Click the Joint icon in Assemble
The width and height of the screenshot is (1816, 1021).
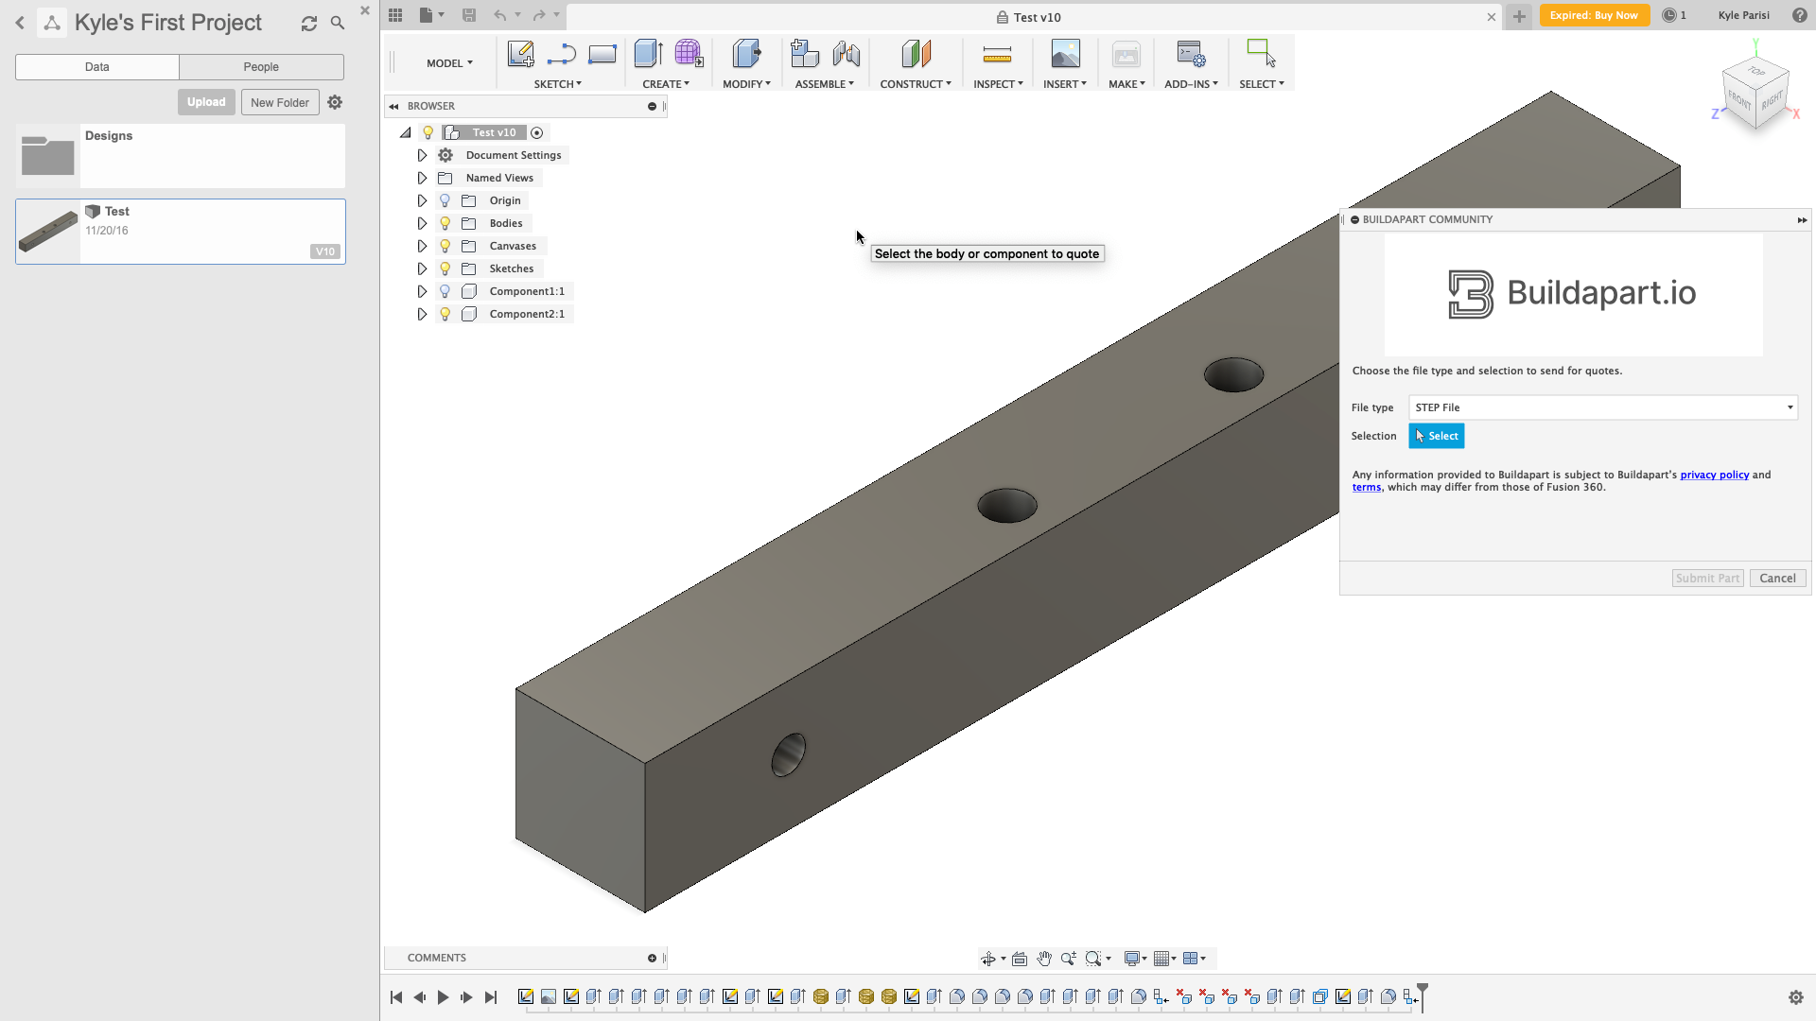847,54
